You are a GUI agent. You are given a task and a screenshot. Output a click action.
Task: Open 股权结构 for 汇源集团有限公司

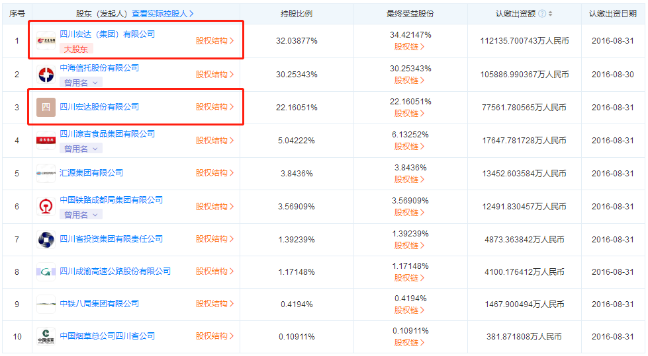[x=215, y=173]
